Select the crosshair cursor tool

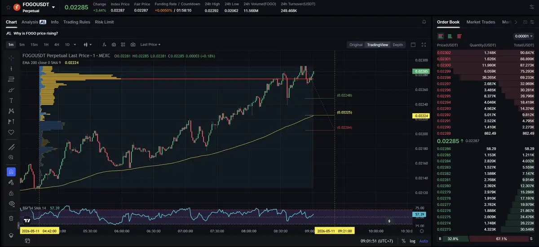click(11, 57)
